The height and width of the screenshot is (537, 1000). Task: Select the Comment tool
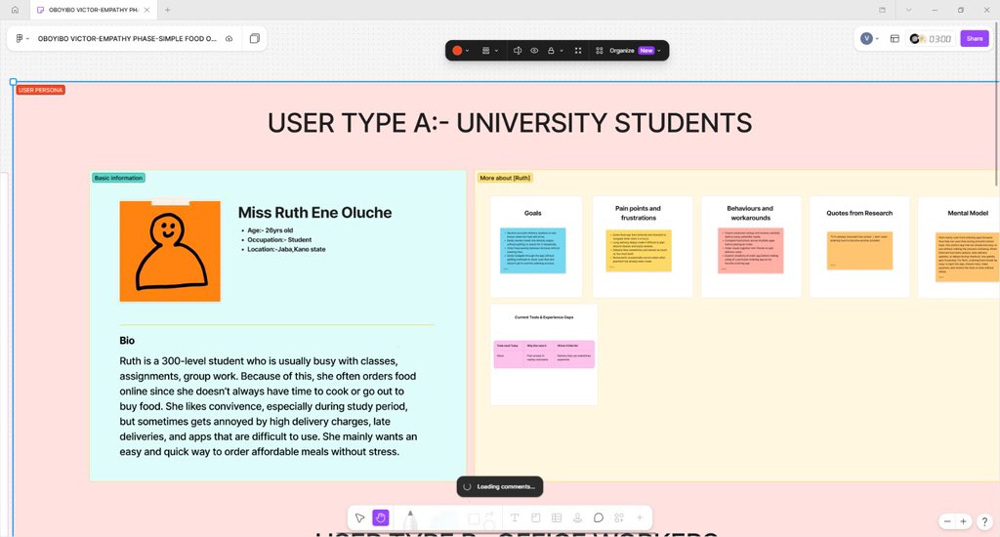tap(599, 517)
